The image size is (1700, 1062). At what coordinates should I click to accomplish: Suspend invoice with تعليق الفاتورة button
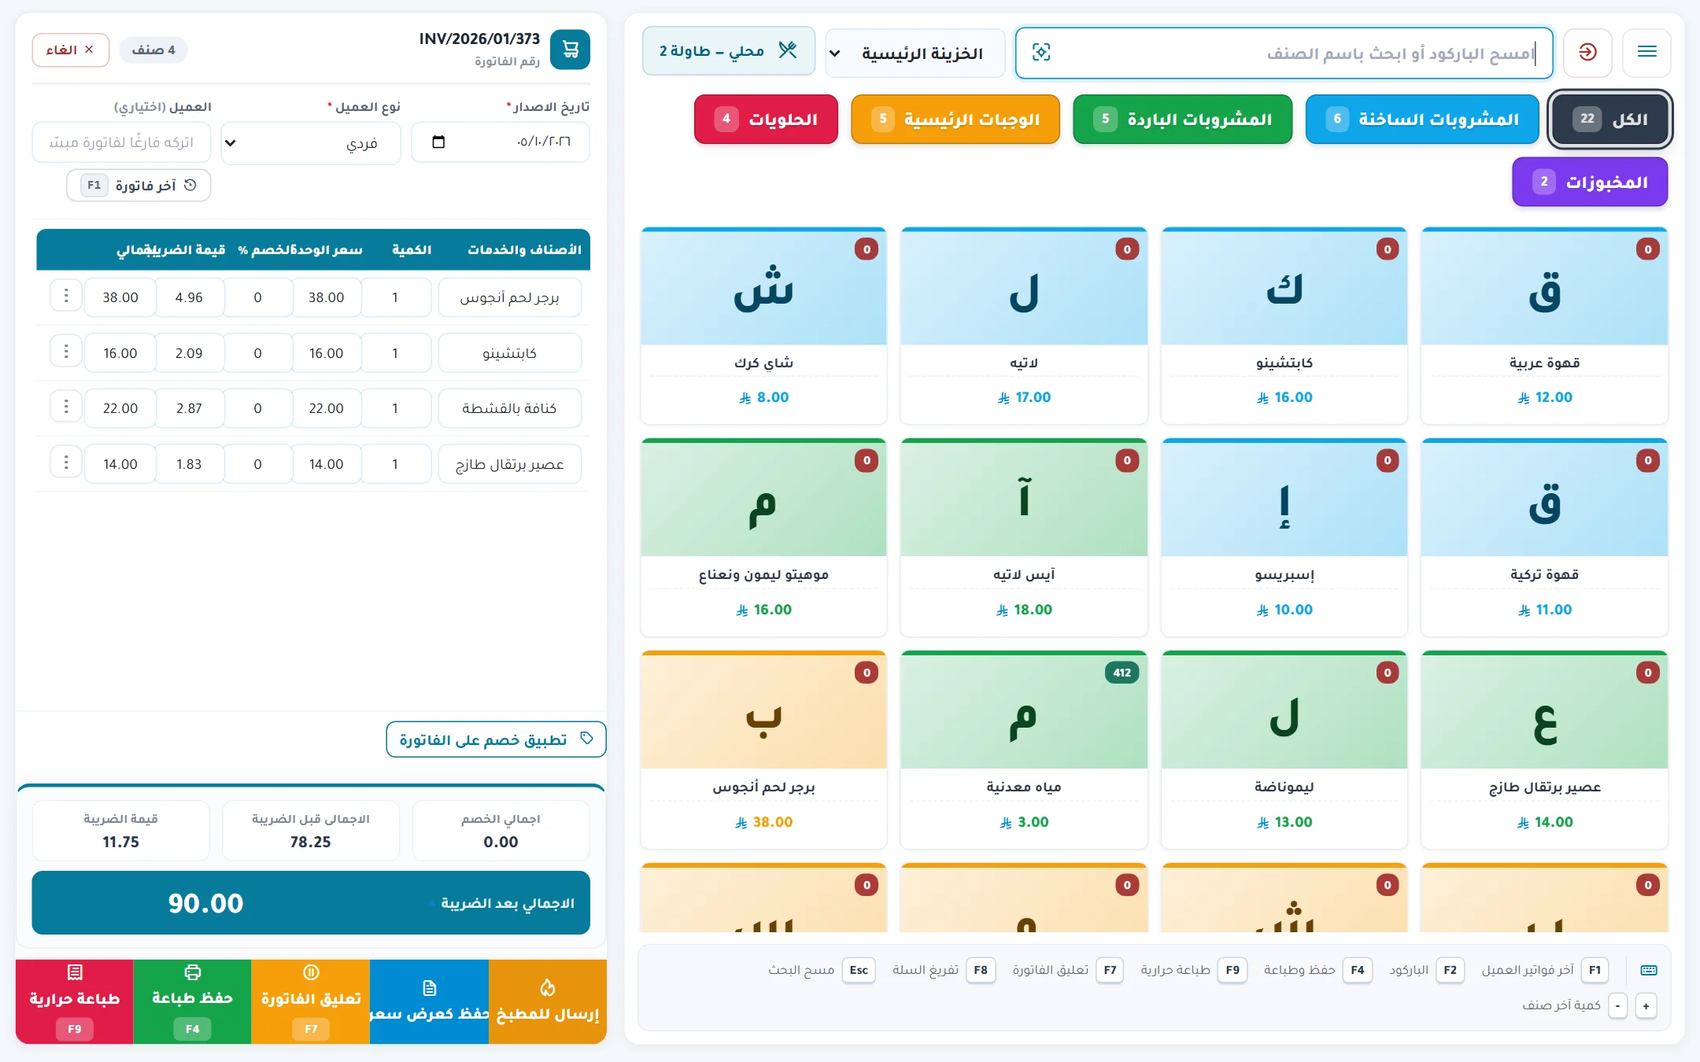click(x=311, y=1001)
